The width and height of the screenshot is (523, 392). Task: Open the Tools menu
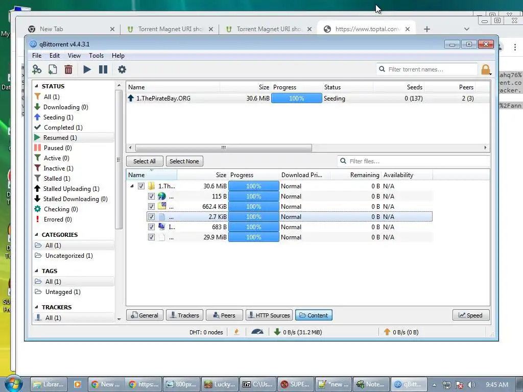click(96, 56)
